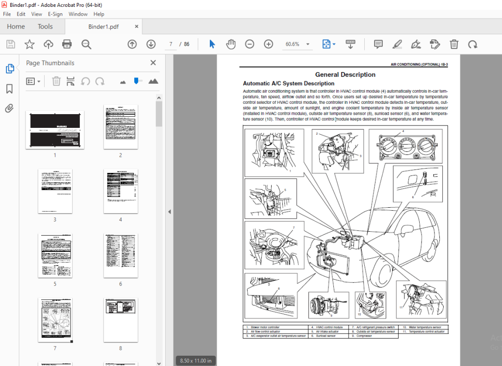The width and height of the screenshot is (502, 366).
Task: Open the Attachments paperclip panel
Action: [10, 108]
